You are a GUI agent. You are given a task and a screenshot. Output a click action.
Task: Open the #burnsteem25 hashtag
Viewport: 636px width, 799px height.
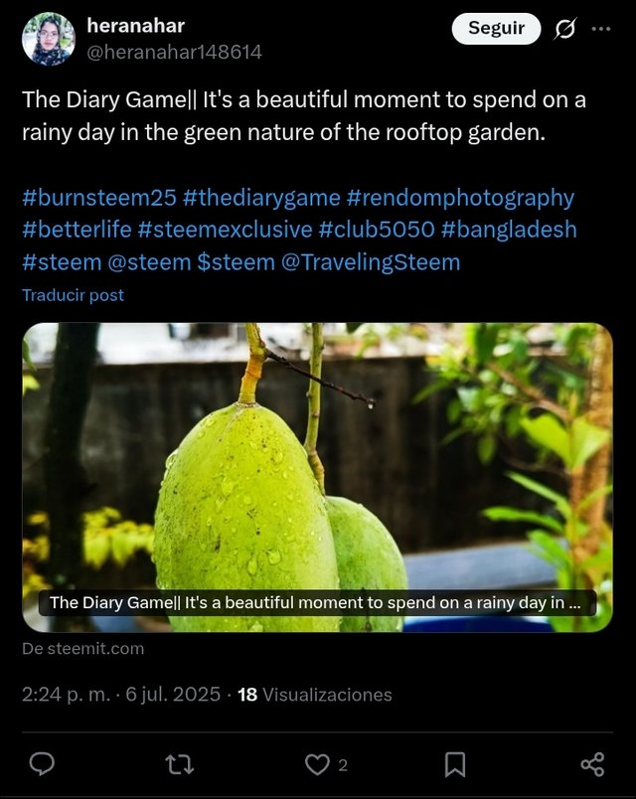coord(99,198)
